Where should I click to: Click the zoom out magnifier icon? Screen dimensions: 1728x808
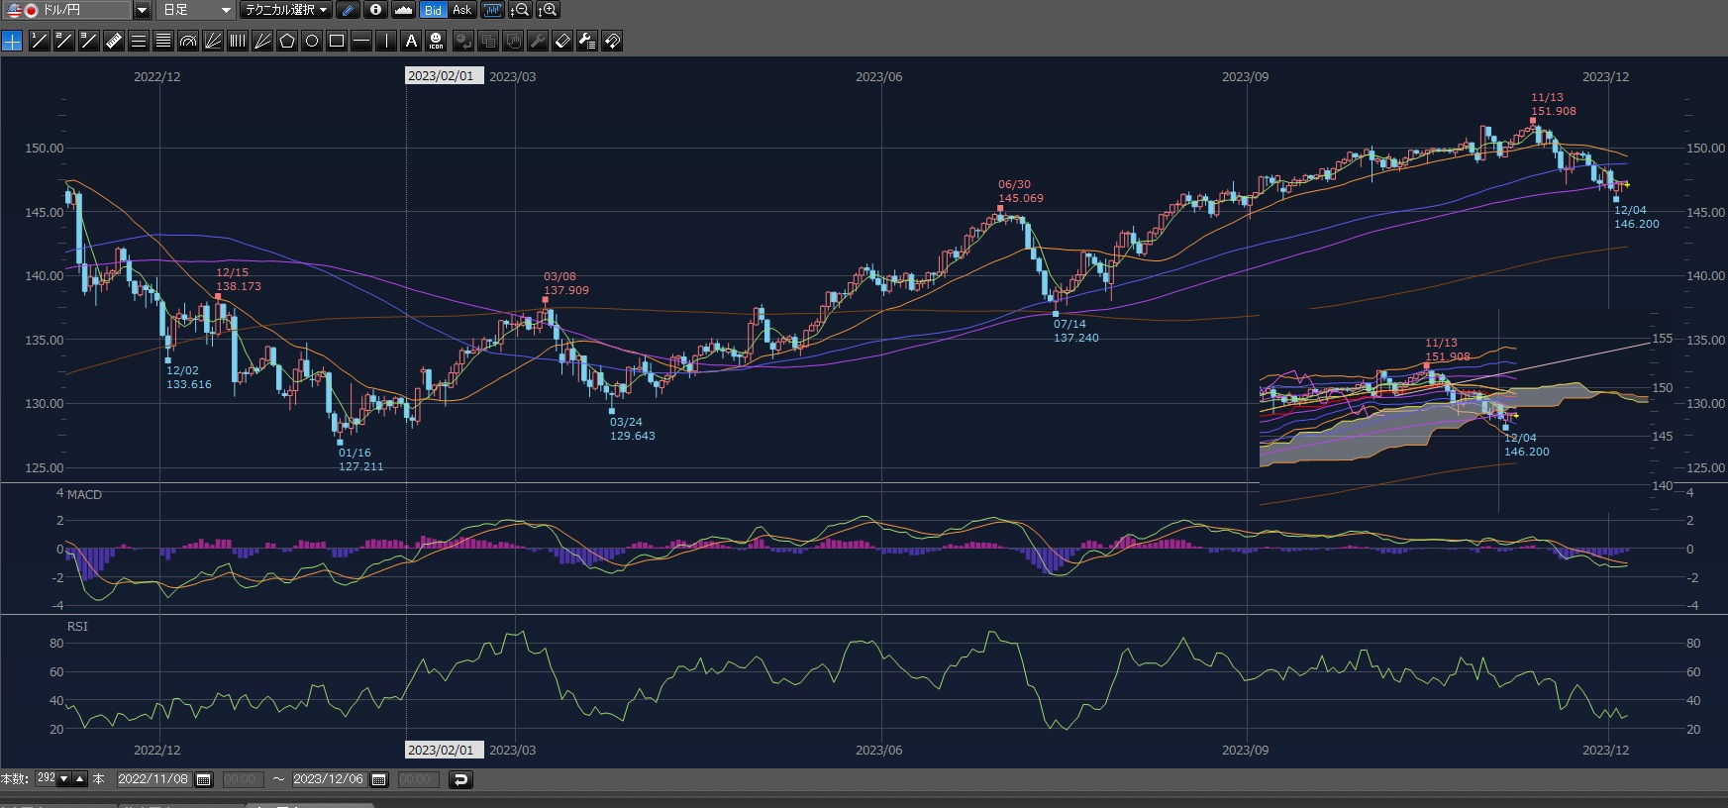pyautogui.click(x=519, y=10)
